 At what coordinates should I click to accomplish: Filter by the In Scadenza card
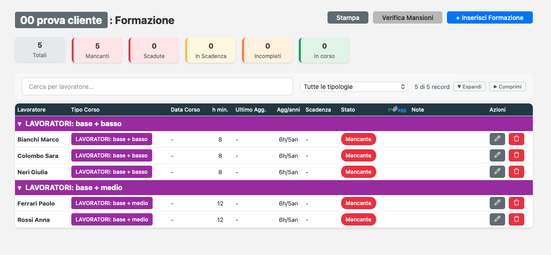click(x=210, y=50)
